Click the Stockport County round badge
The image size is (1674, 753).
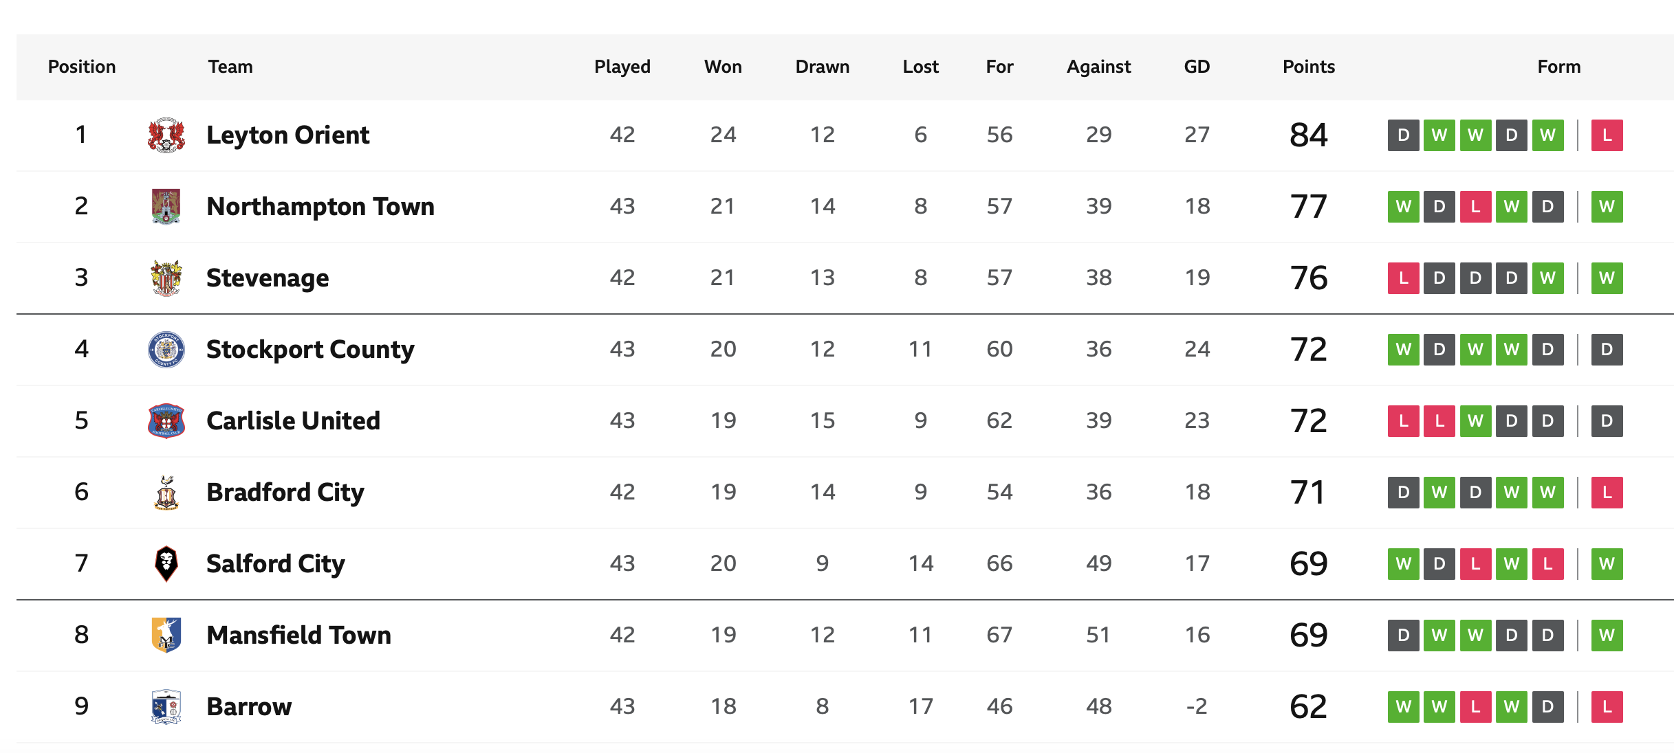pyautogui.click(x=166, y=349)
